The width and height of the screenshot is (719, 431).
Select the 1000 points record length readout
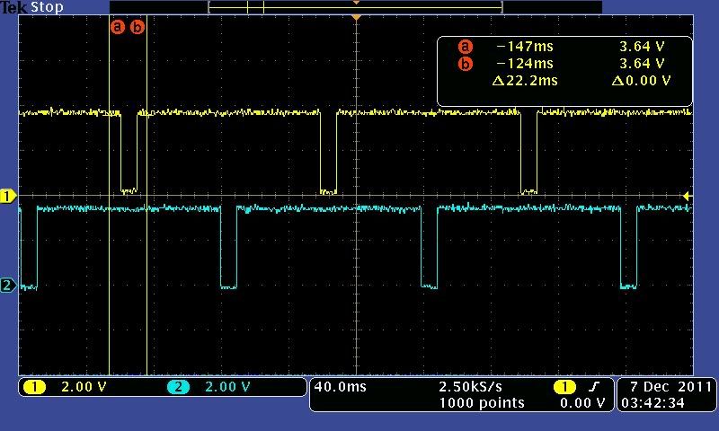pyautogui.click(x=481, y=403)
